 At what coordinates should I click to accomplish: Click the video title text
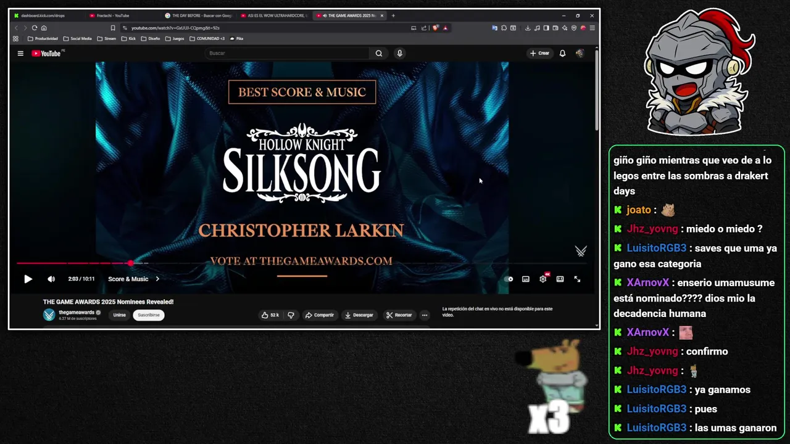click(x=108, y=302)
